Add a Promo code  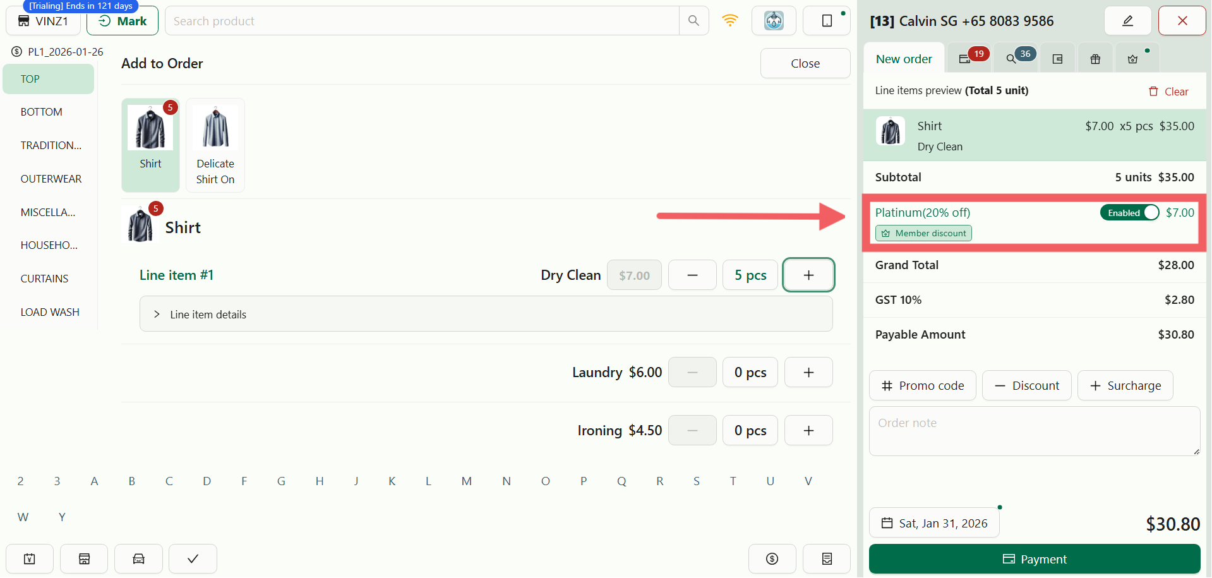pyautogui.click(x=923, y=385)
